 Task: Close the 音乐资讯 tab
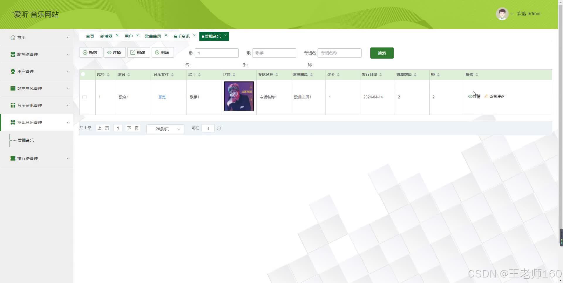click(194, 35)
